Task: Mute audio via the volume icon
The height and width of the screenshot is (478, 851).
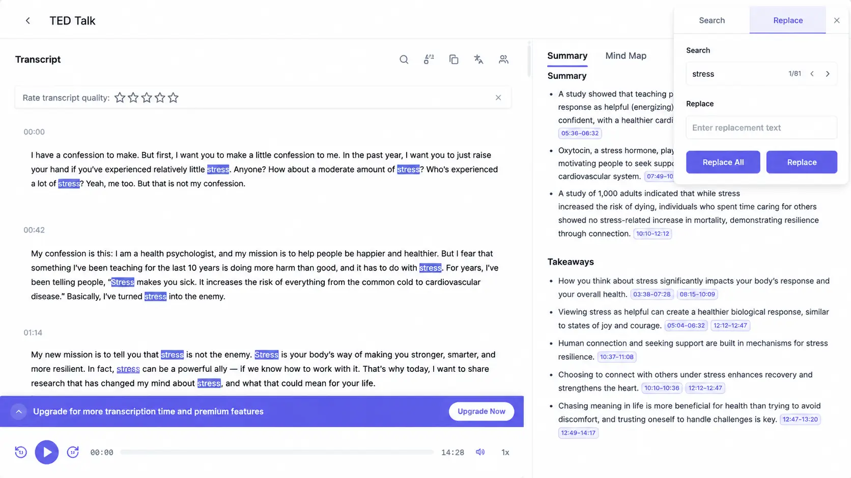Action: (x=480, y=452)
